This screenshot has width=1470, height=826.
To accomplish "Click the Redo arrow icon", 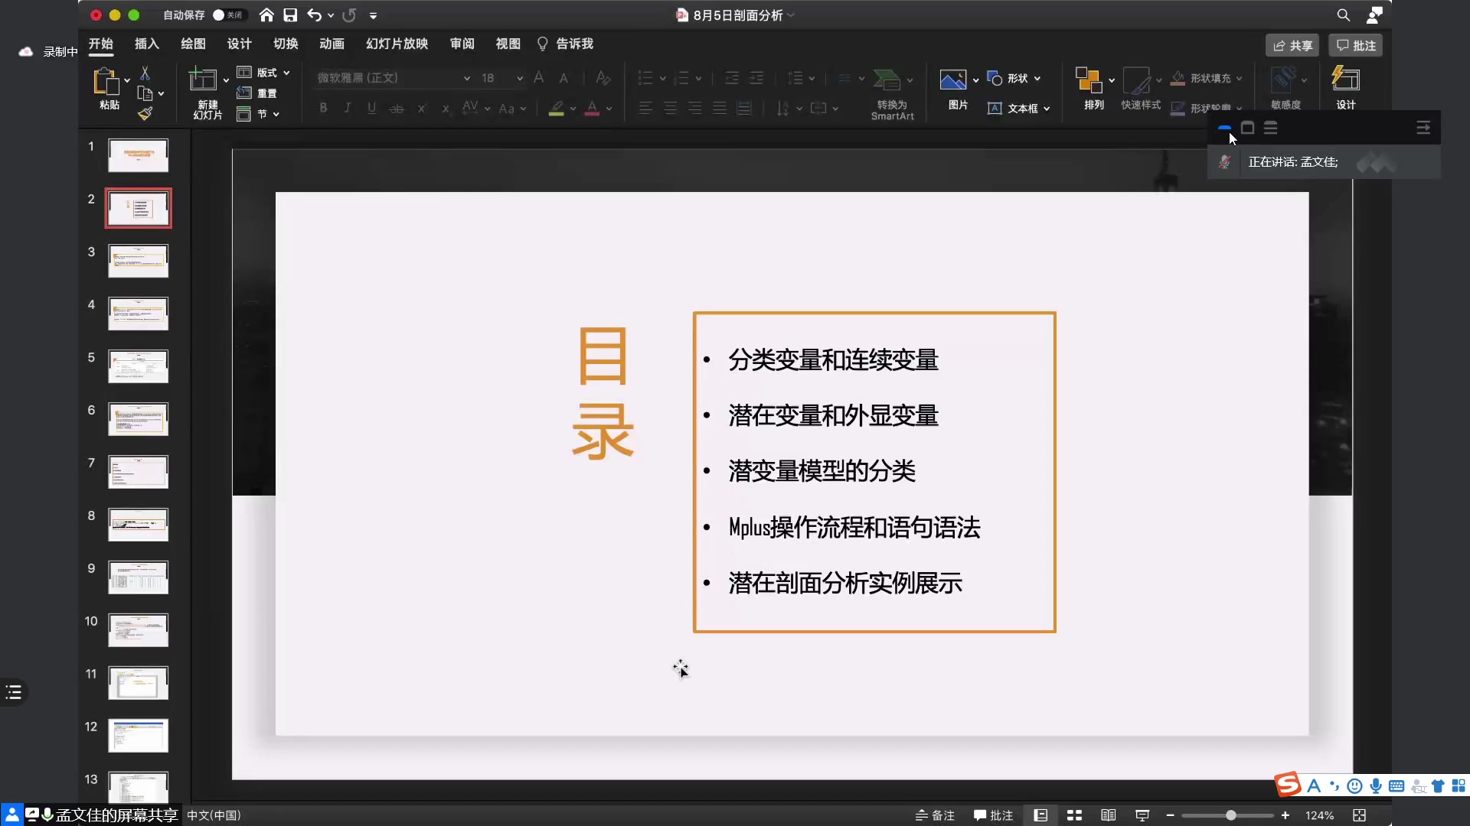I will point(349,15).
